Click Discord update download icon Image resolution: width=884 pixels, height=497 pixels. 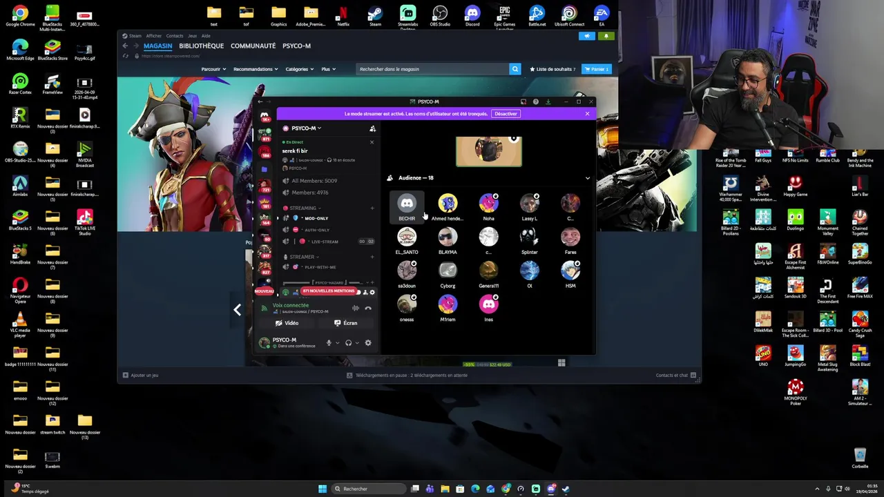548,102
